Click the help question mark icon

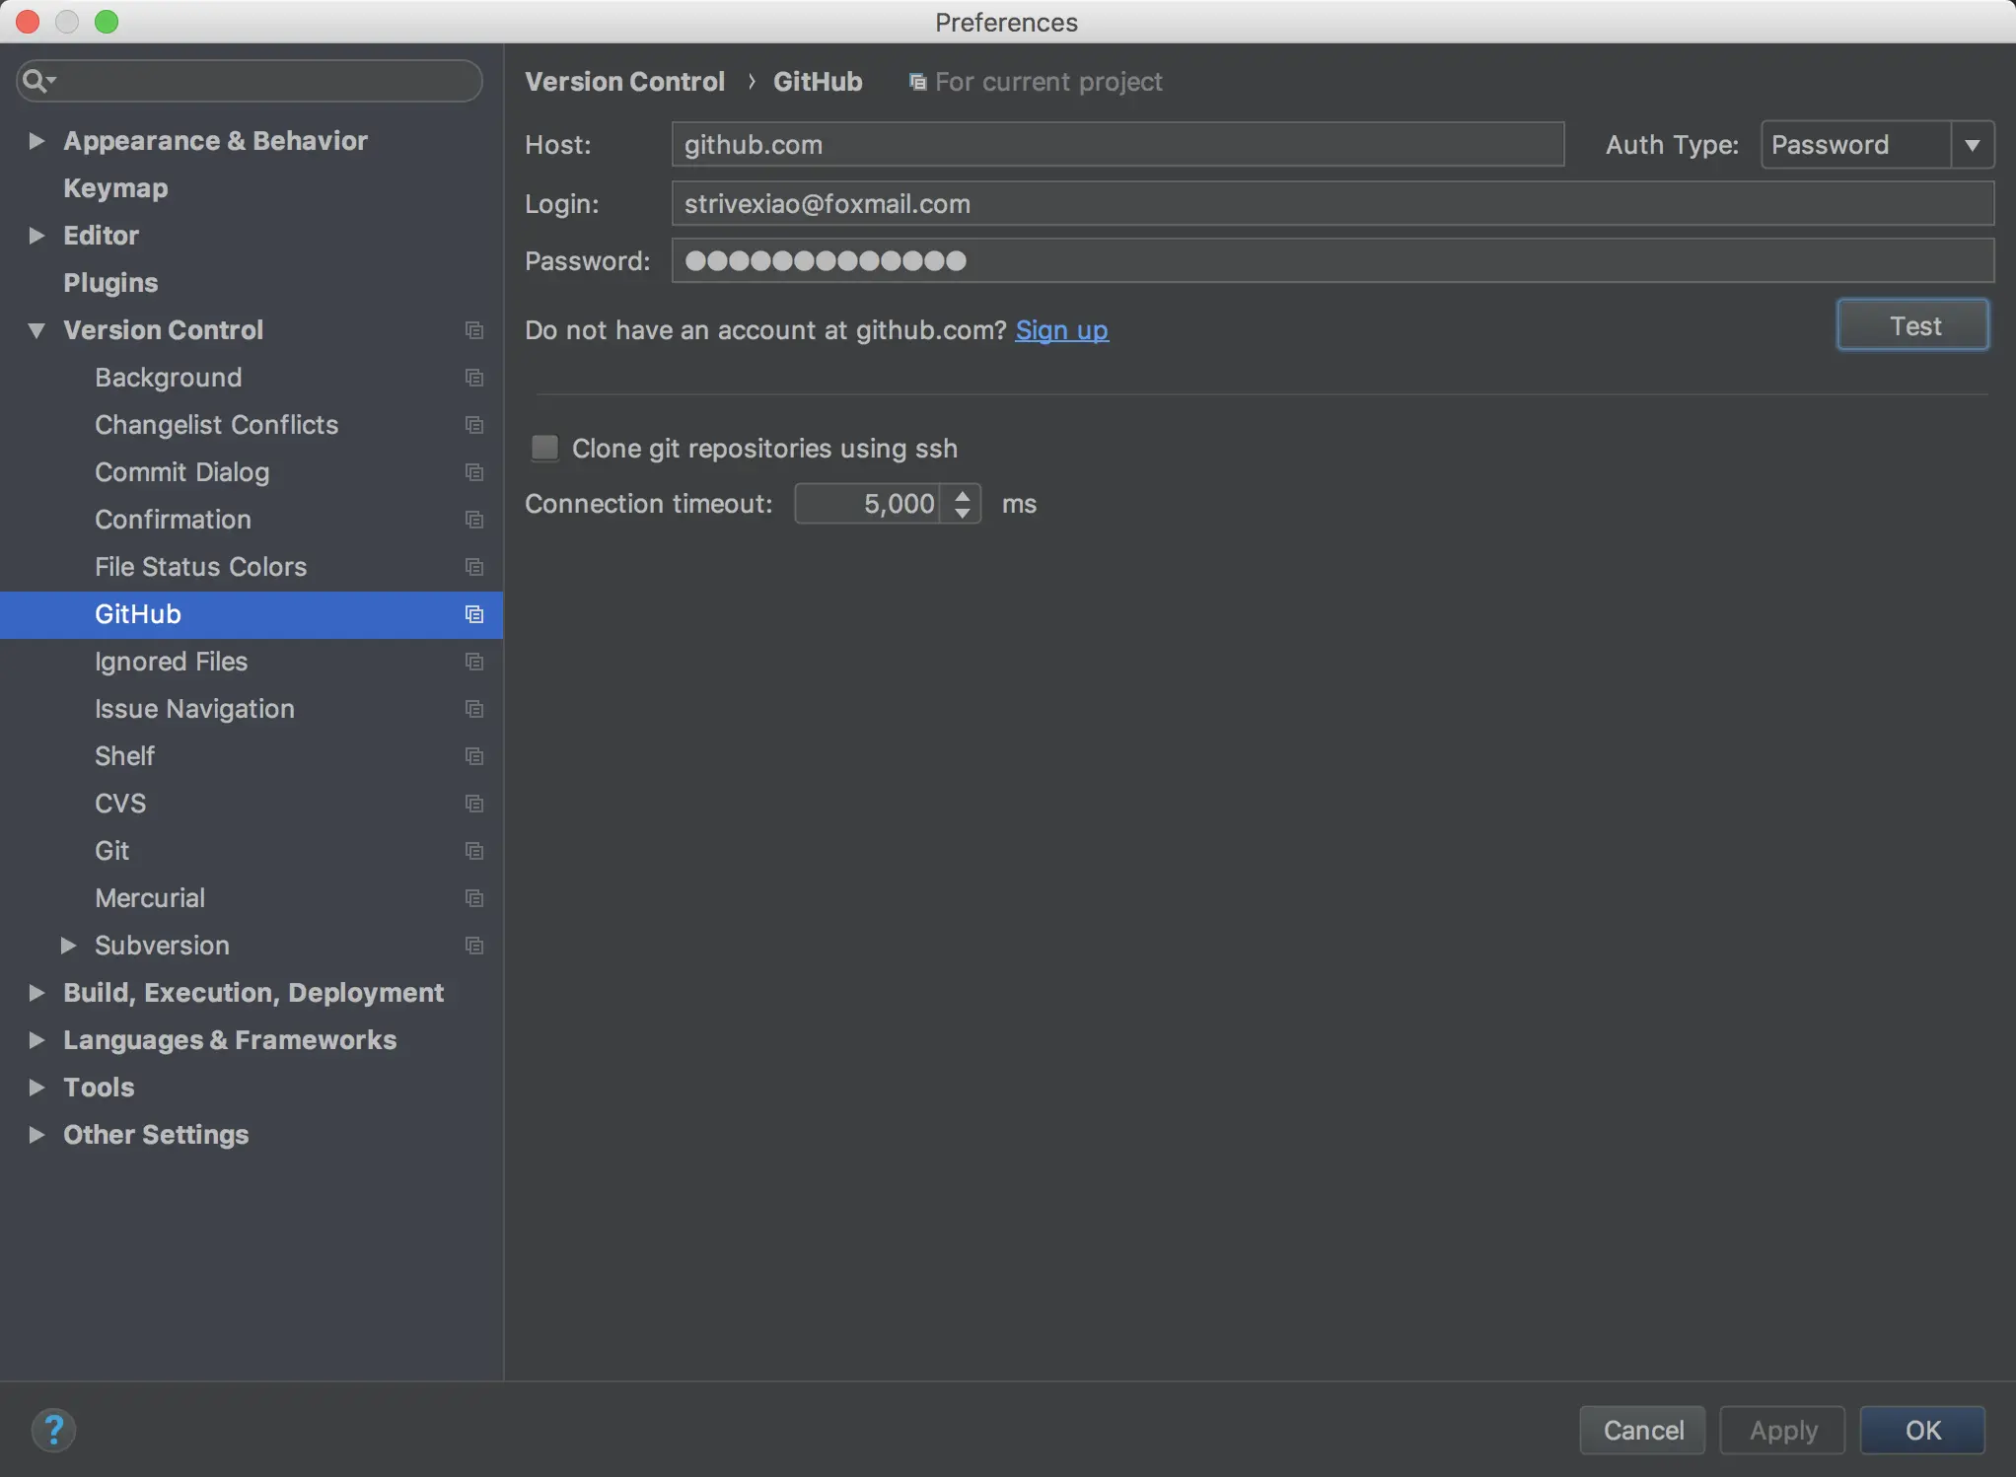53,1429
